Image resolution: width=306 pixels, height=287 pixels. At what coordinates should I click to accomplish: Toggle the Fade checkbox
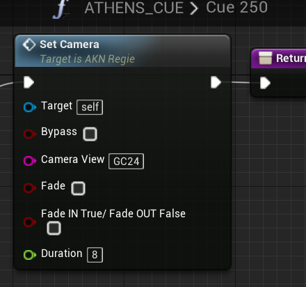(78, 188)
